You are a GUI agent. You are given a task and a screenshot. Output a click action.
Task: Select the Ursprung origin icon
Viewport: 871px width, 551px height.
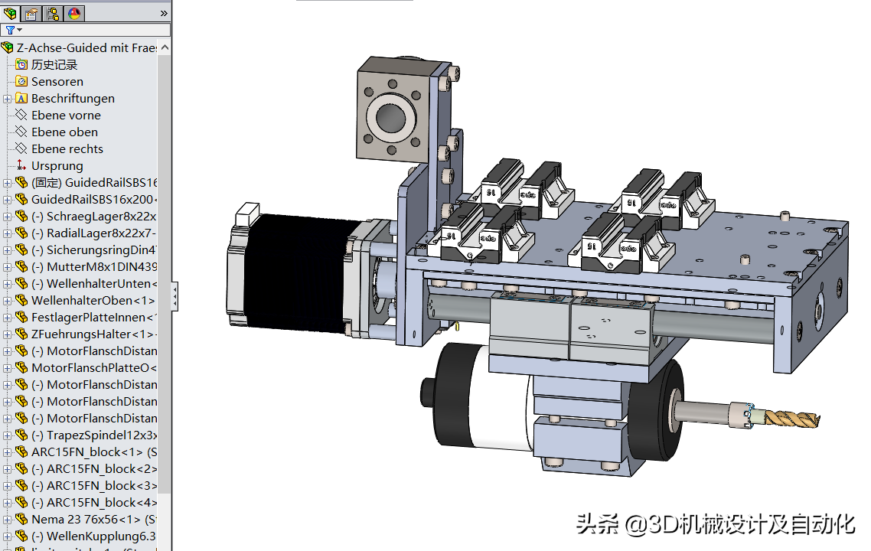click(x=21, y=165)
